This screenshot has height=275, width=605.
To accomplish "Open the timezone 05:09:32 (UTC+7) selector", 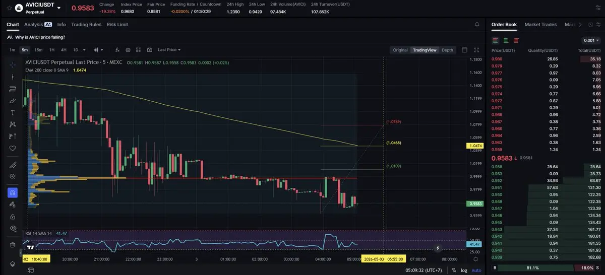I will [423, 270].
